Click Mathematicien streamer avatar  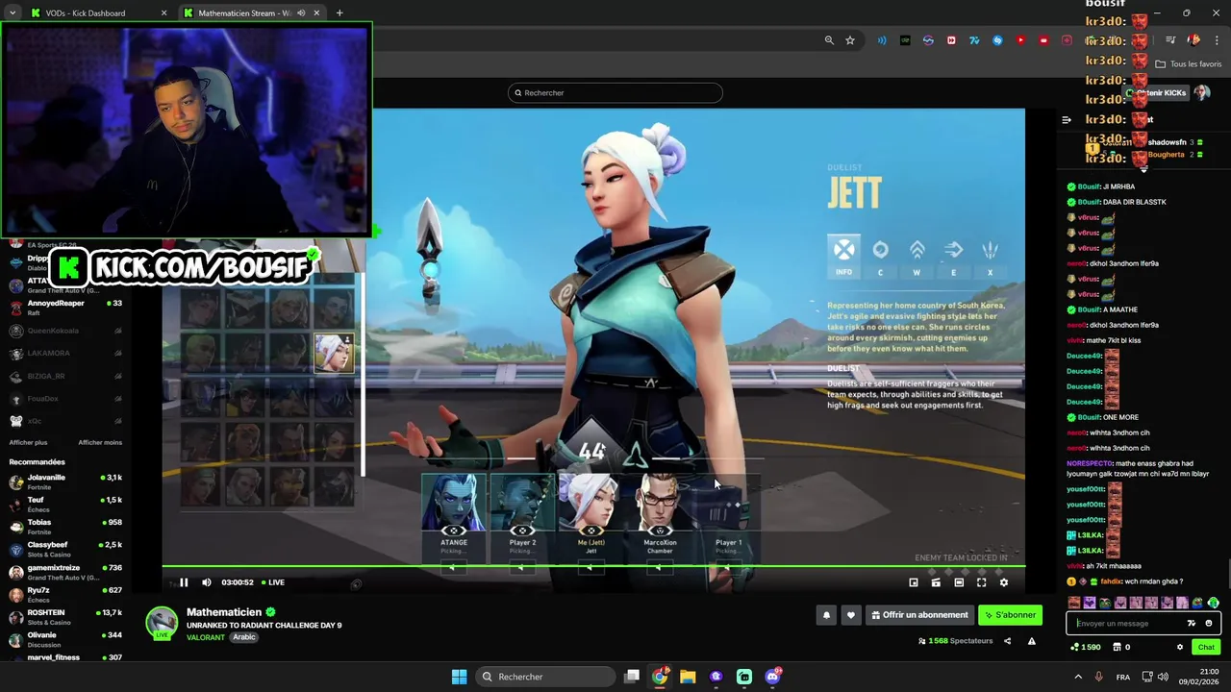point(162,622)
